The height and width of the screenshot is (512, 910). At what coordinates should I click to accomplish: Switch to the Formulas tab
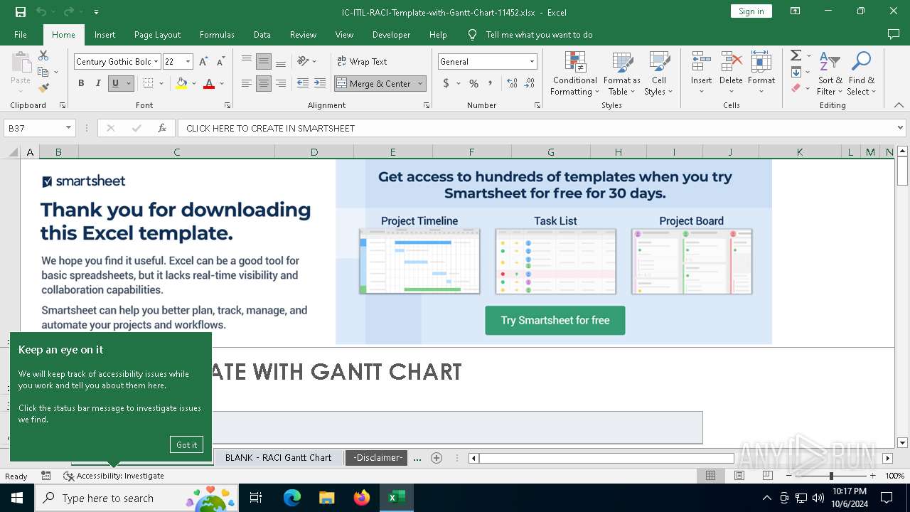217,34
